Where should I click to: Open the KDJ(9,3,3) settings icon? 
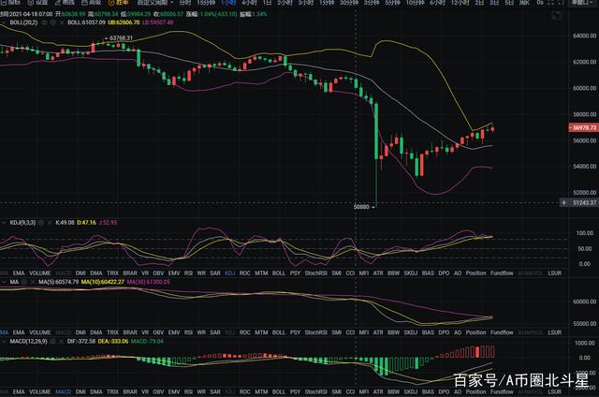[x=41, y=223]
